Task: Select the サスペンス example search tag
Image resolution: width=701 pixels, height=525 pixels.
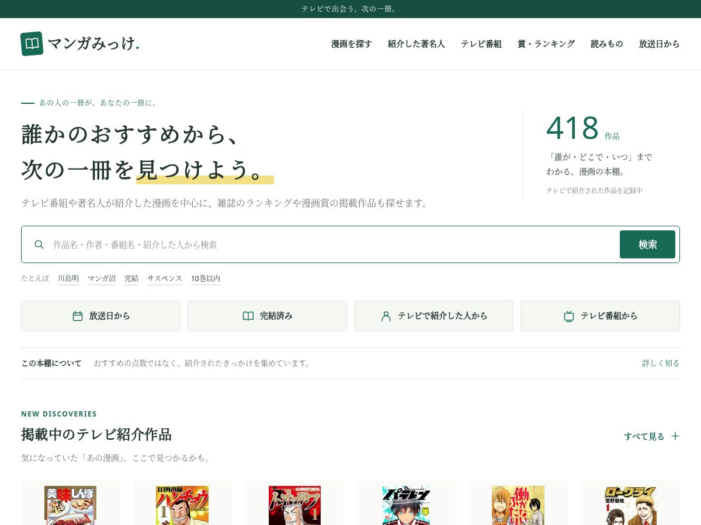Action: [165, 279]
